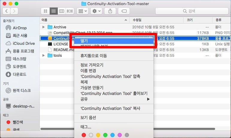The image size is (231, 138).
Task: Select the Archive folder row
Action: coord(135,27)
